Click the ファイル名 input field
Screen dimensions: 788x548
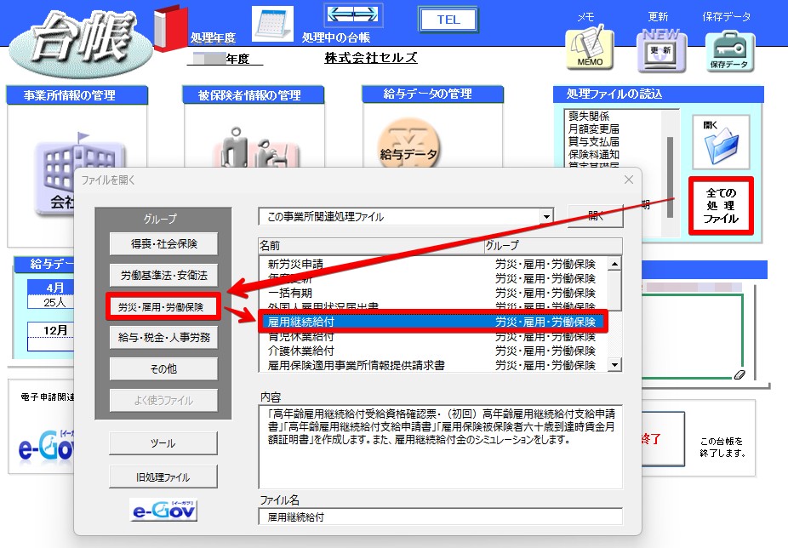(x=440, y=517)
